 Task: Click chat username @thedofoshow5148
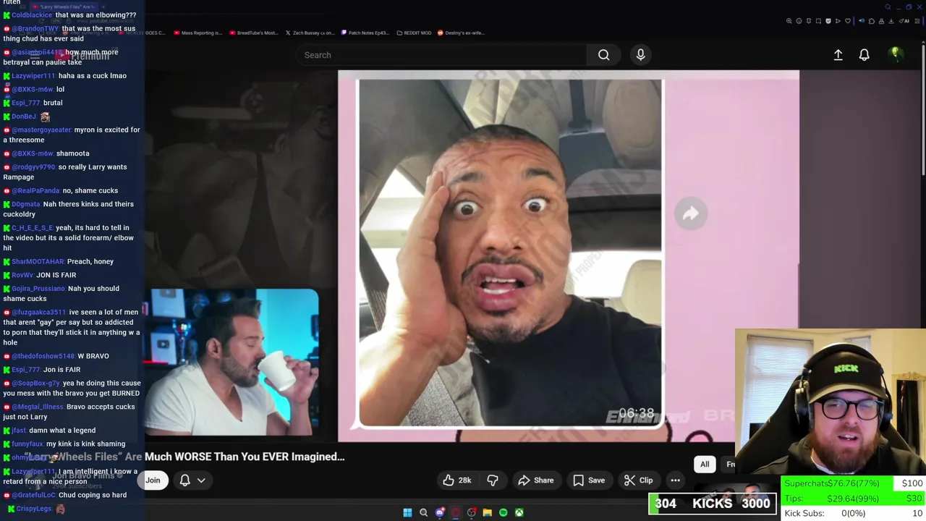pos(43,356)
